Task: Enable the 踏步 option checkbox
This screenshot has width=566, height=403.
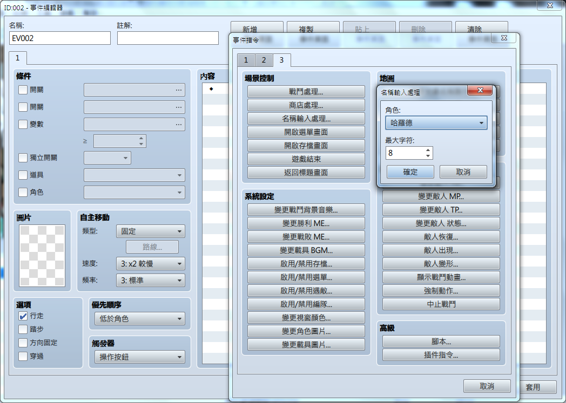Action: coord(23,329)
